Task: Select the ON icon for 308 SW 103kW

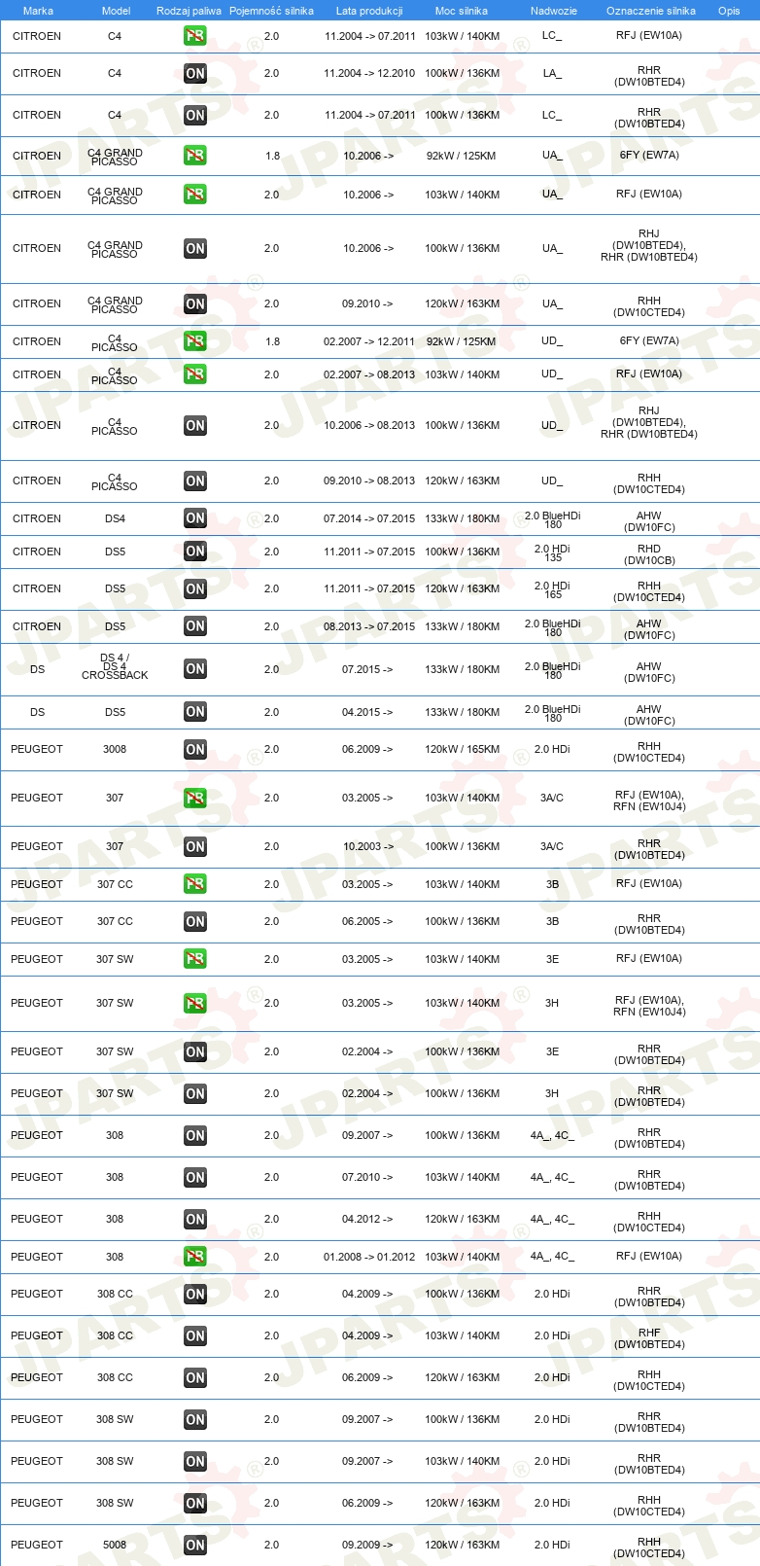Action: (195, 1461)
